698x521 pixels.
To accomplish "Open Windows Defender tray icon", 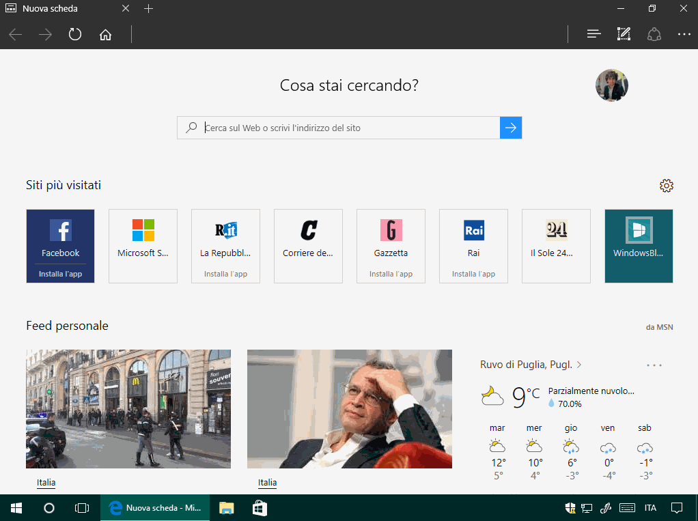I will click(x=570, y=507).
